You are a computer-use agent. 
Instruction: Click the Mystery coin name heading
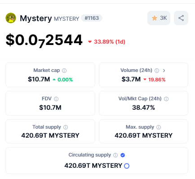click(x=36, y=18)
